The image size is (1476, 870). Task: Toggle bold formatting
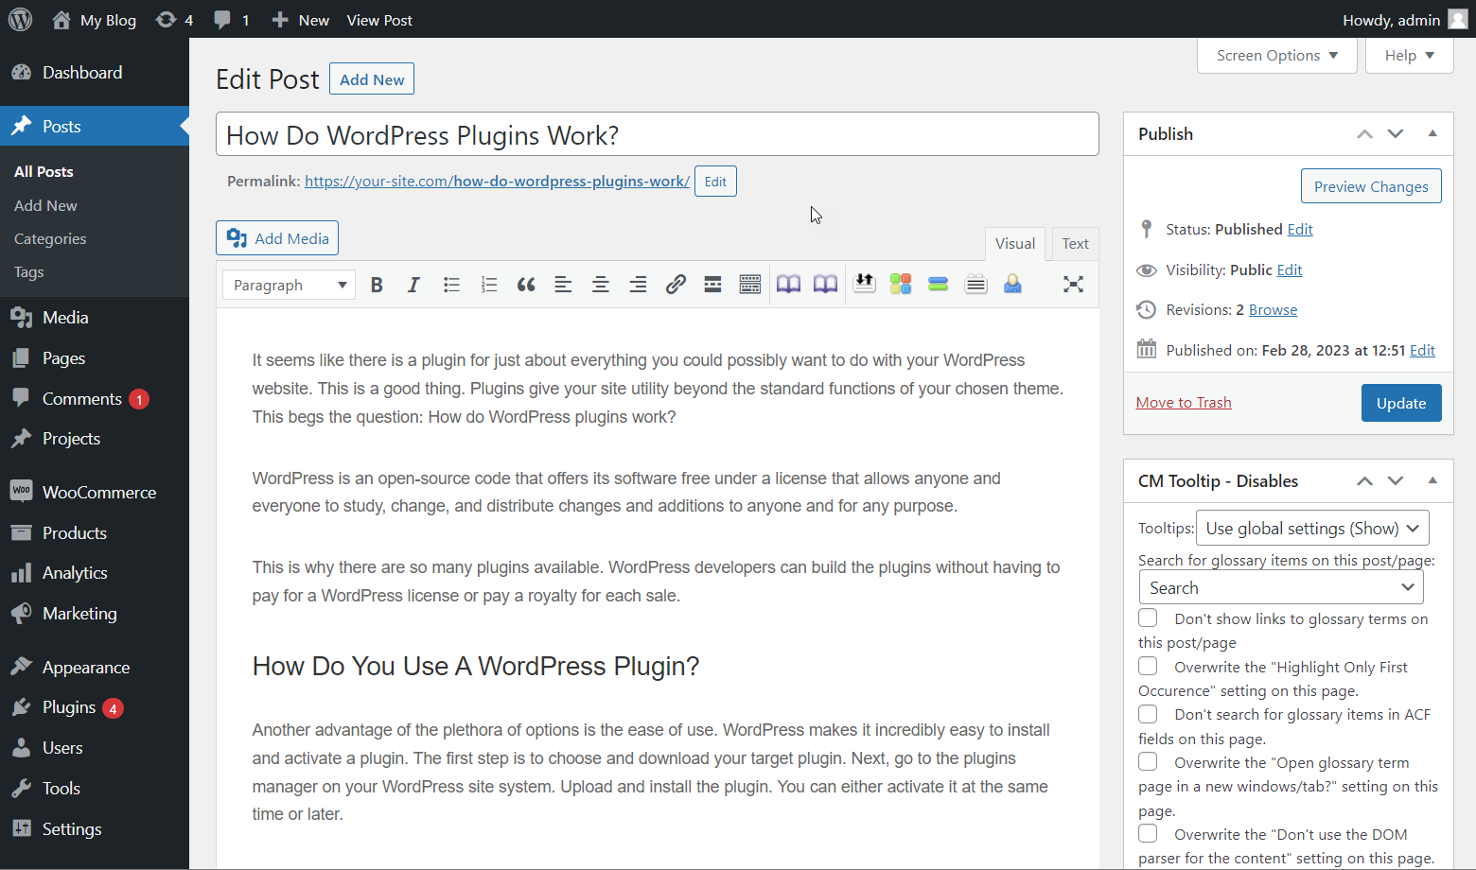pos(377,285)
